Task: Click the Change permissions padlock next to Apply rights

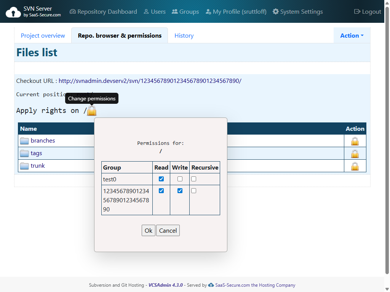Action: [92, 111]
